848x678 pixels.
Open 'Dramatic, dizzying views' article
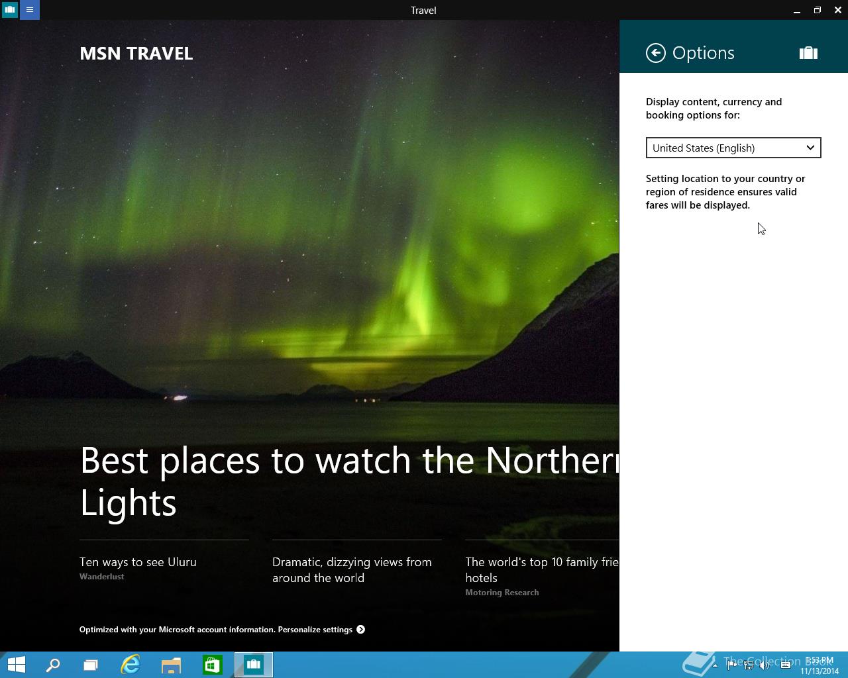352,570
